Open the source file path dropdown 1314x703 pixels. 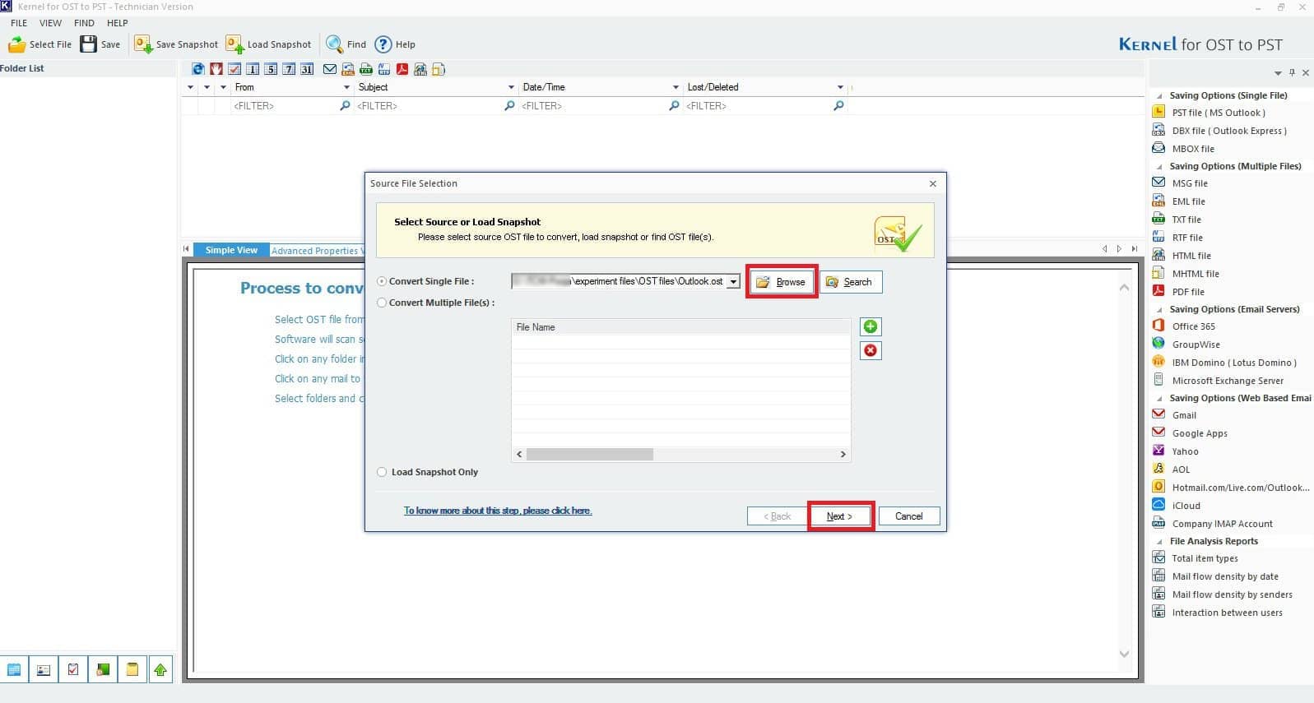coord(733,282)
